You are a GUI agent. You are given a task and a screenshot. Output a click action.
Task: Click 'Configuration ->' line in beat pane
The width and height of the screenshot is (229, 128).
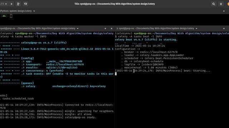click(127, 49)
